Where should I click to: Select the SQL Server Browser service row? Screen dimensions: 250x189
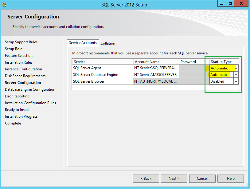155,81
